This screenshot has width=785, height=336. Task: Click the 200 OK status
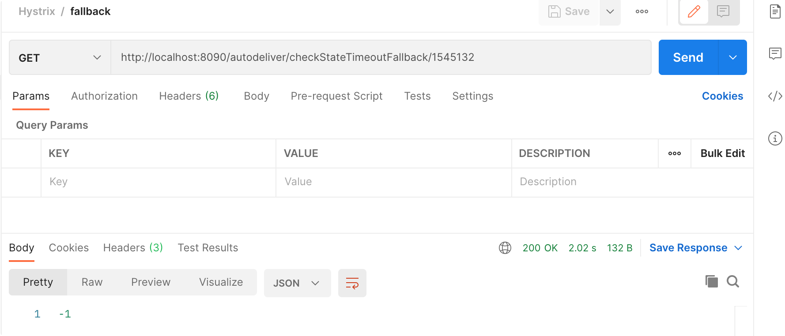click(540, 248)
